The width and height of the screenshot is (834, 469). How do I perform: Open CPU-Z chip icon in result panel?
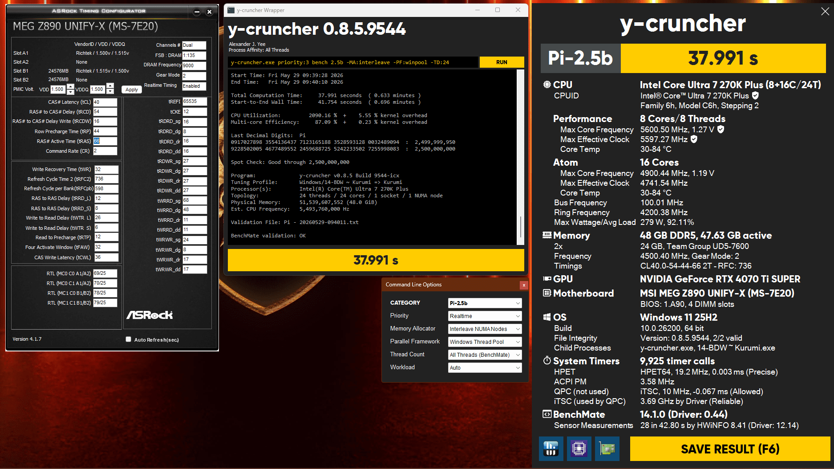tap(579, 449)
